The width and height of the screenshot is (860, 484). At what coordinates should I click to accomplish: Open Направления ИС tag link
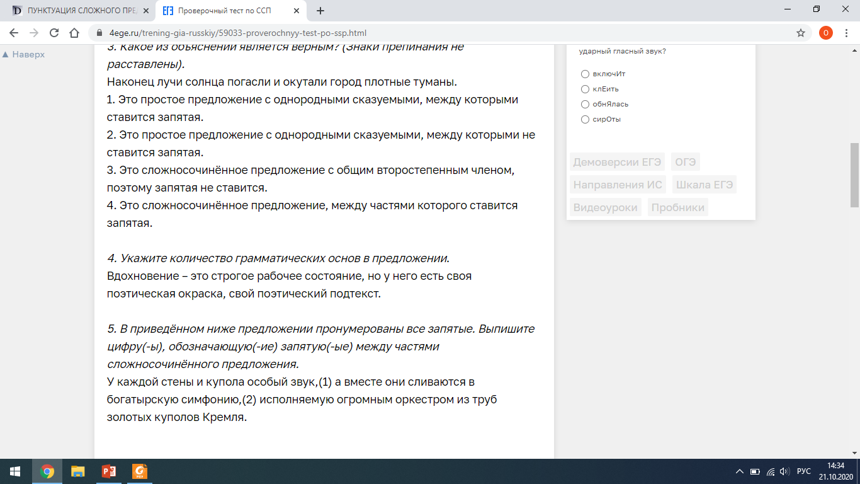[618, 185]
